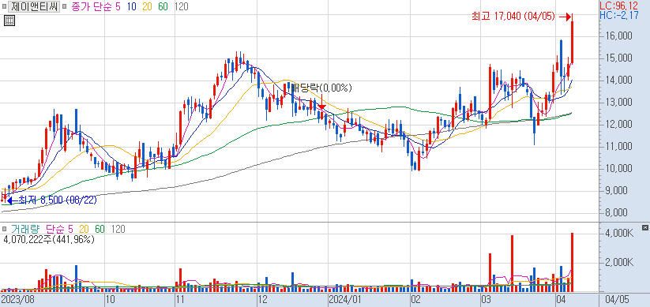The image size is (650, 307).
Task: Close the volume panel with the x icon
Action: point(644,227)
